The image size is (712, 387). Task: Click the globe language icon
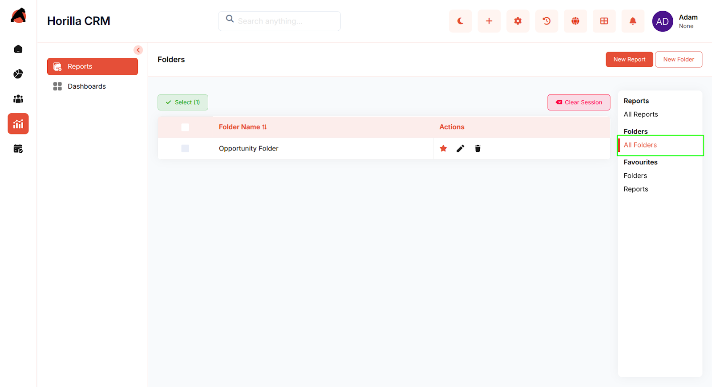click(575, 21)
